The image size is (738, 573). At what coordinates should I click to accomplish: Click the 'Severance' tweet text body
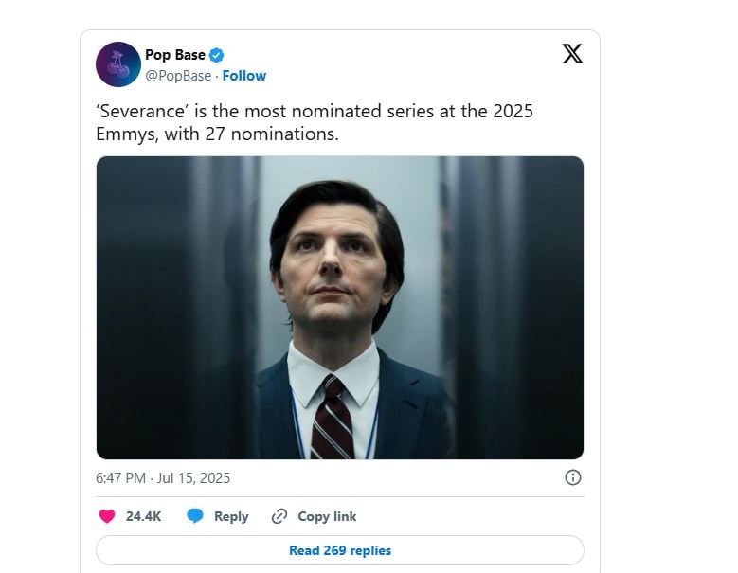pyautogui.click(x=315, y=122)
